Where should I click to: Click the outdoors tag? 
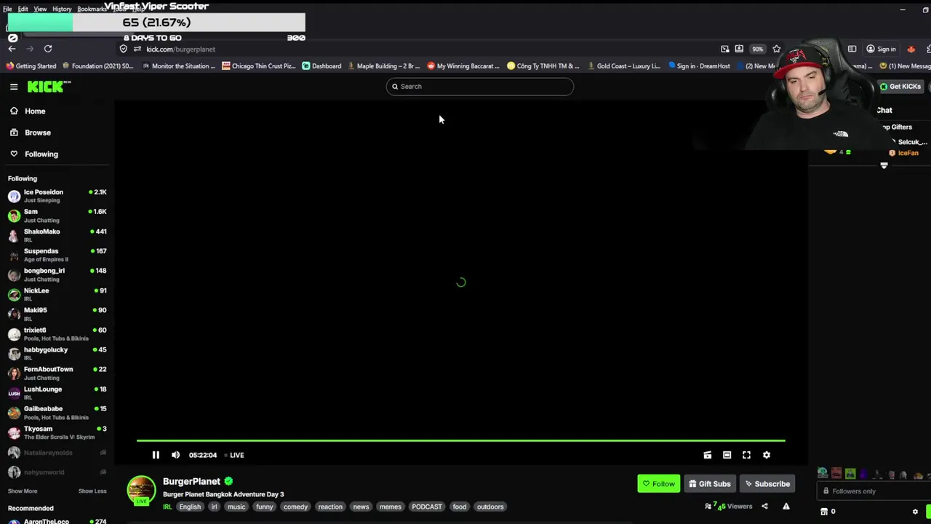pos(490,507)
